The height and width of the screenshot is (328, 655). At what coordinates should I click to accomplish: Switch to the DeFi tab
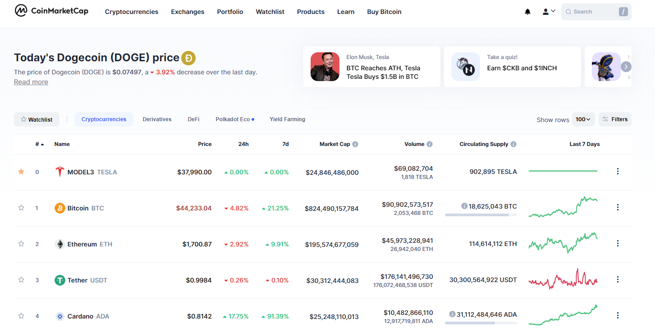(x=193, y=119)
